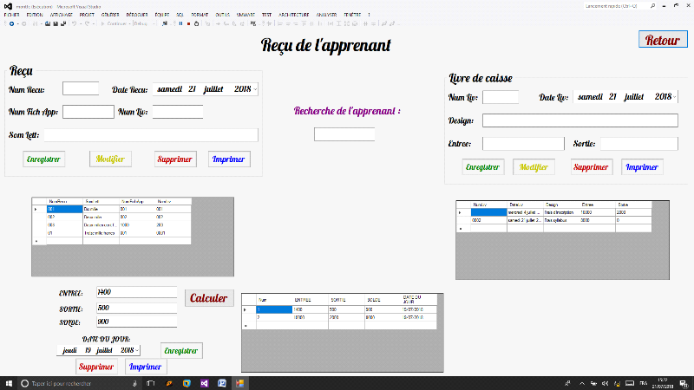The height and width of the screenshot is (390, 694).
Task: Click the red stop debugging icon
Action: [188, 24]
